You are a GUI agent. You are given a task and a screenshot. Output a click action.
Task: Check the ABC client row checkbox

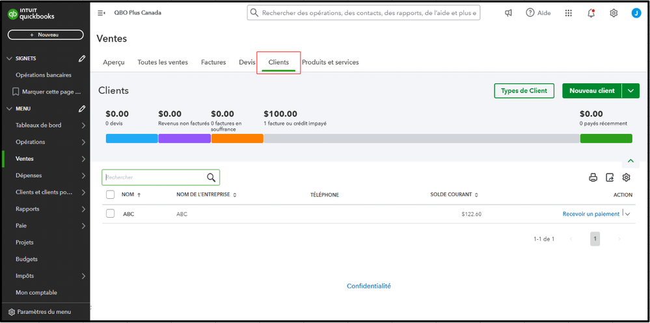110,213
